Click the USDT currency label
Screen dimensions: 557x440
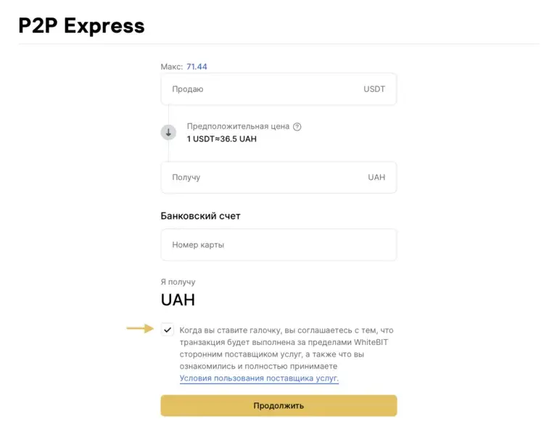point(374,89)
